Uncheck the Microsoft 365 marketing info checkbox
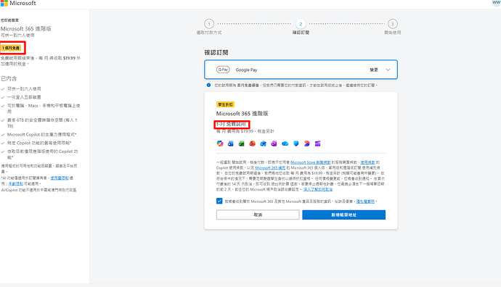 pos(219,201)
